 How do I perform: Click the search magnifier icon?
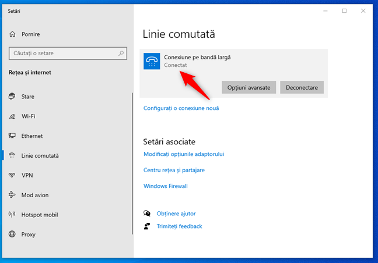pos(121,54)
